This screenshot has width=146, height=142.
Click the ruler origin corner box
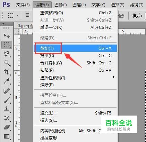17,32
